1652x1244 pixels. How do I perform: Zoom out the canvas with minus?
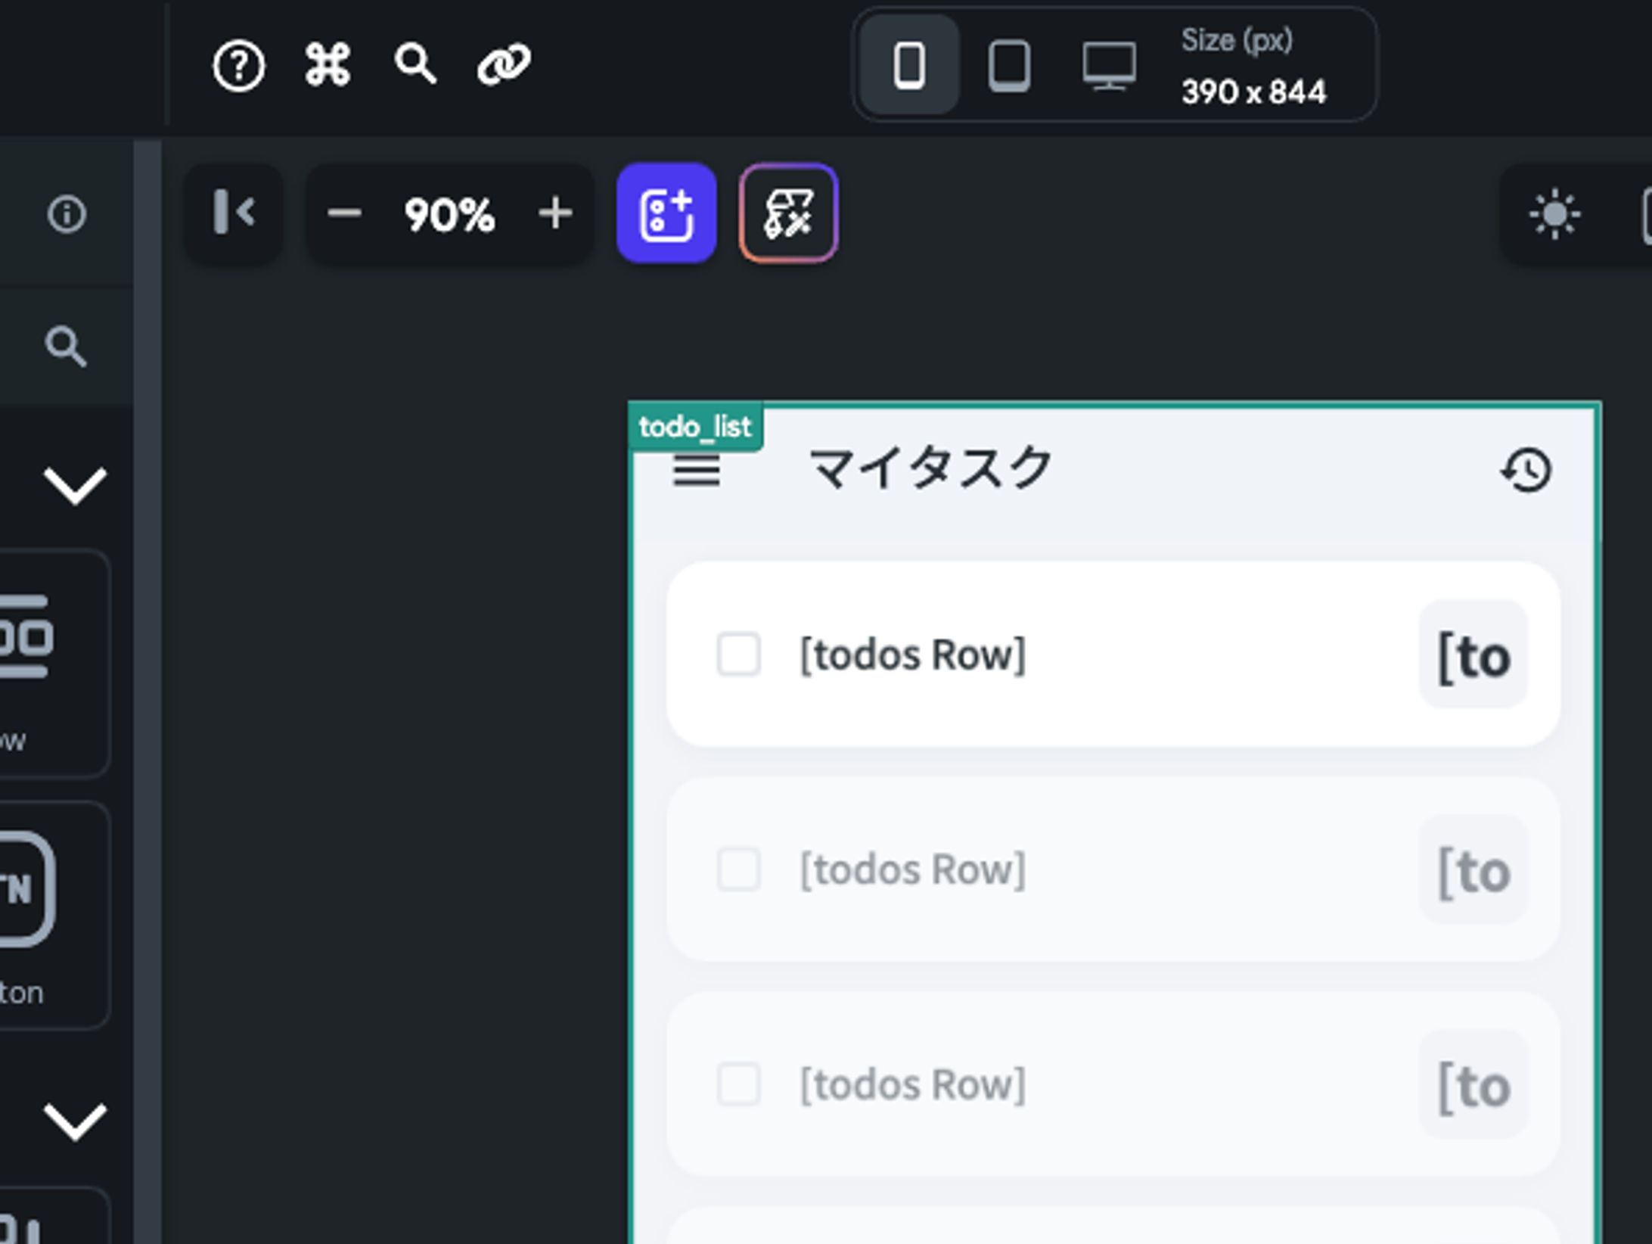click(344, 213)
